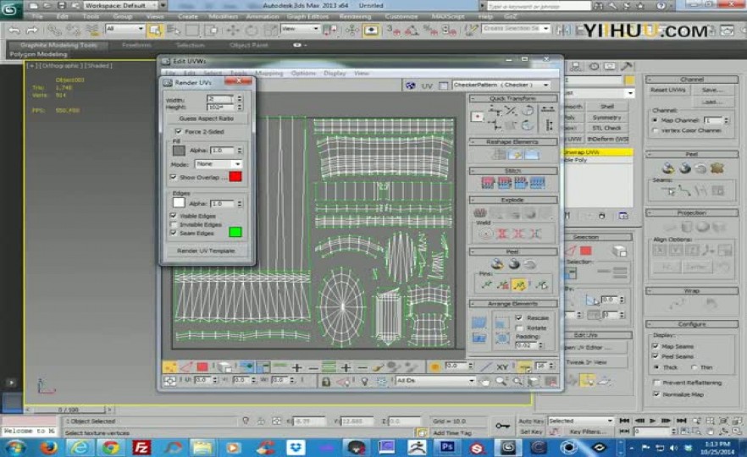The image size is (747, 457).
Task: Open Display menu in Edit UVWs
Action: click(x=335, y=74)
